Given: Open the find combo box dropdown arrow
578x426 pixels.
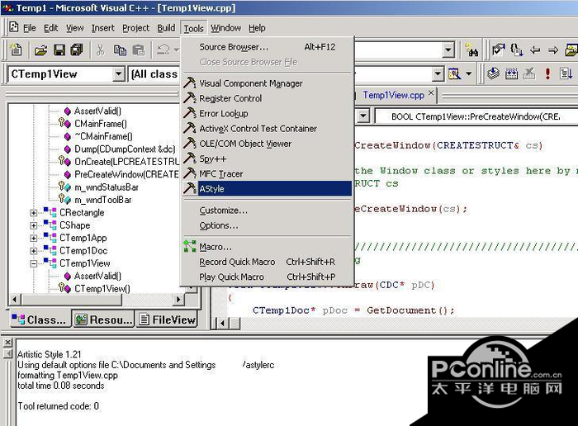Looking at the screenshot, I should (448, 50).
